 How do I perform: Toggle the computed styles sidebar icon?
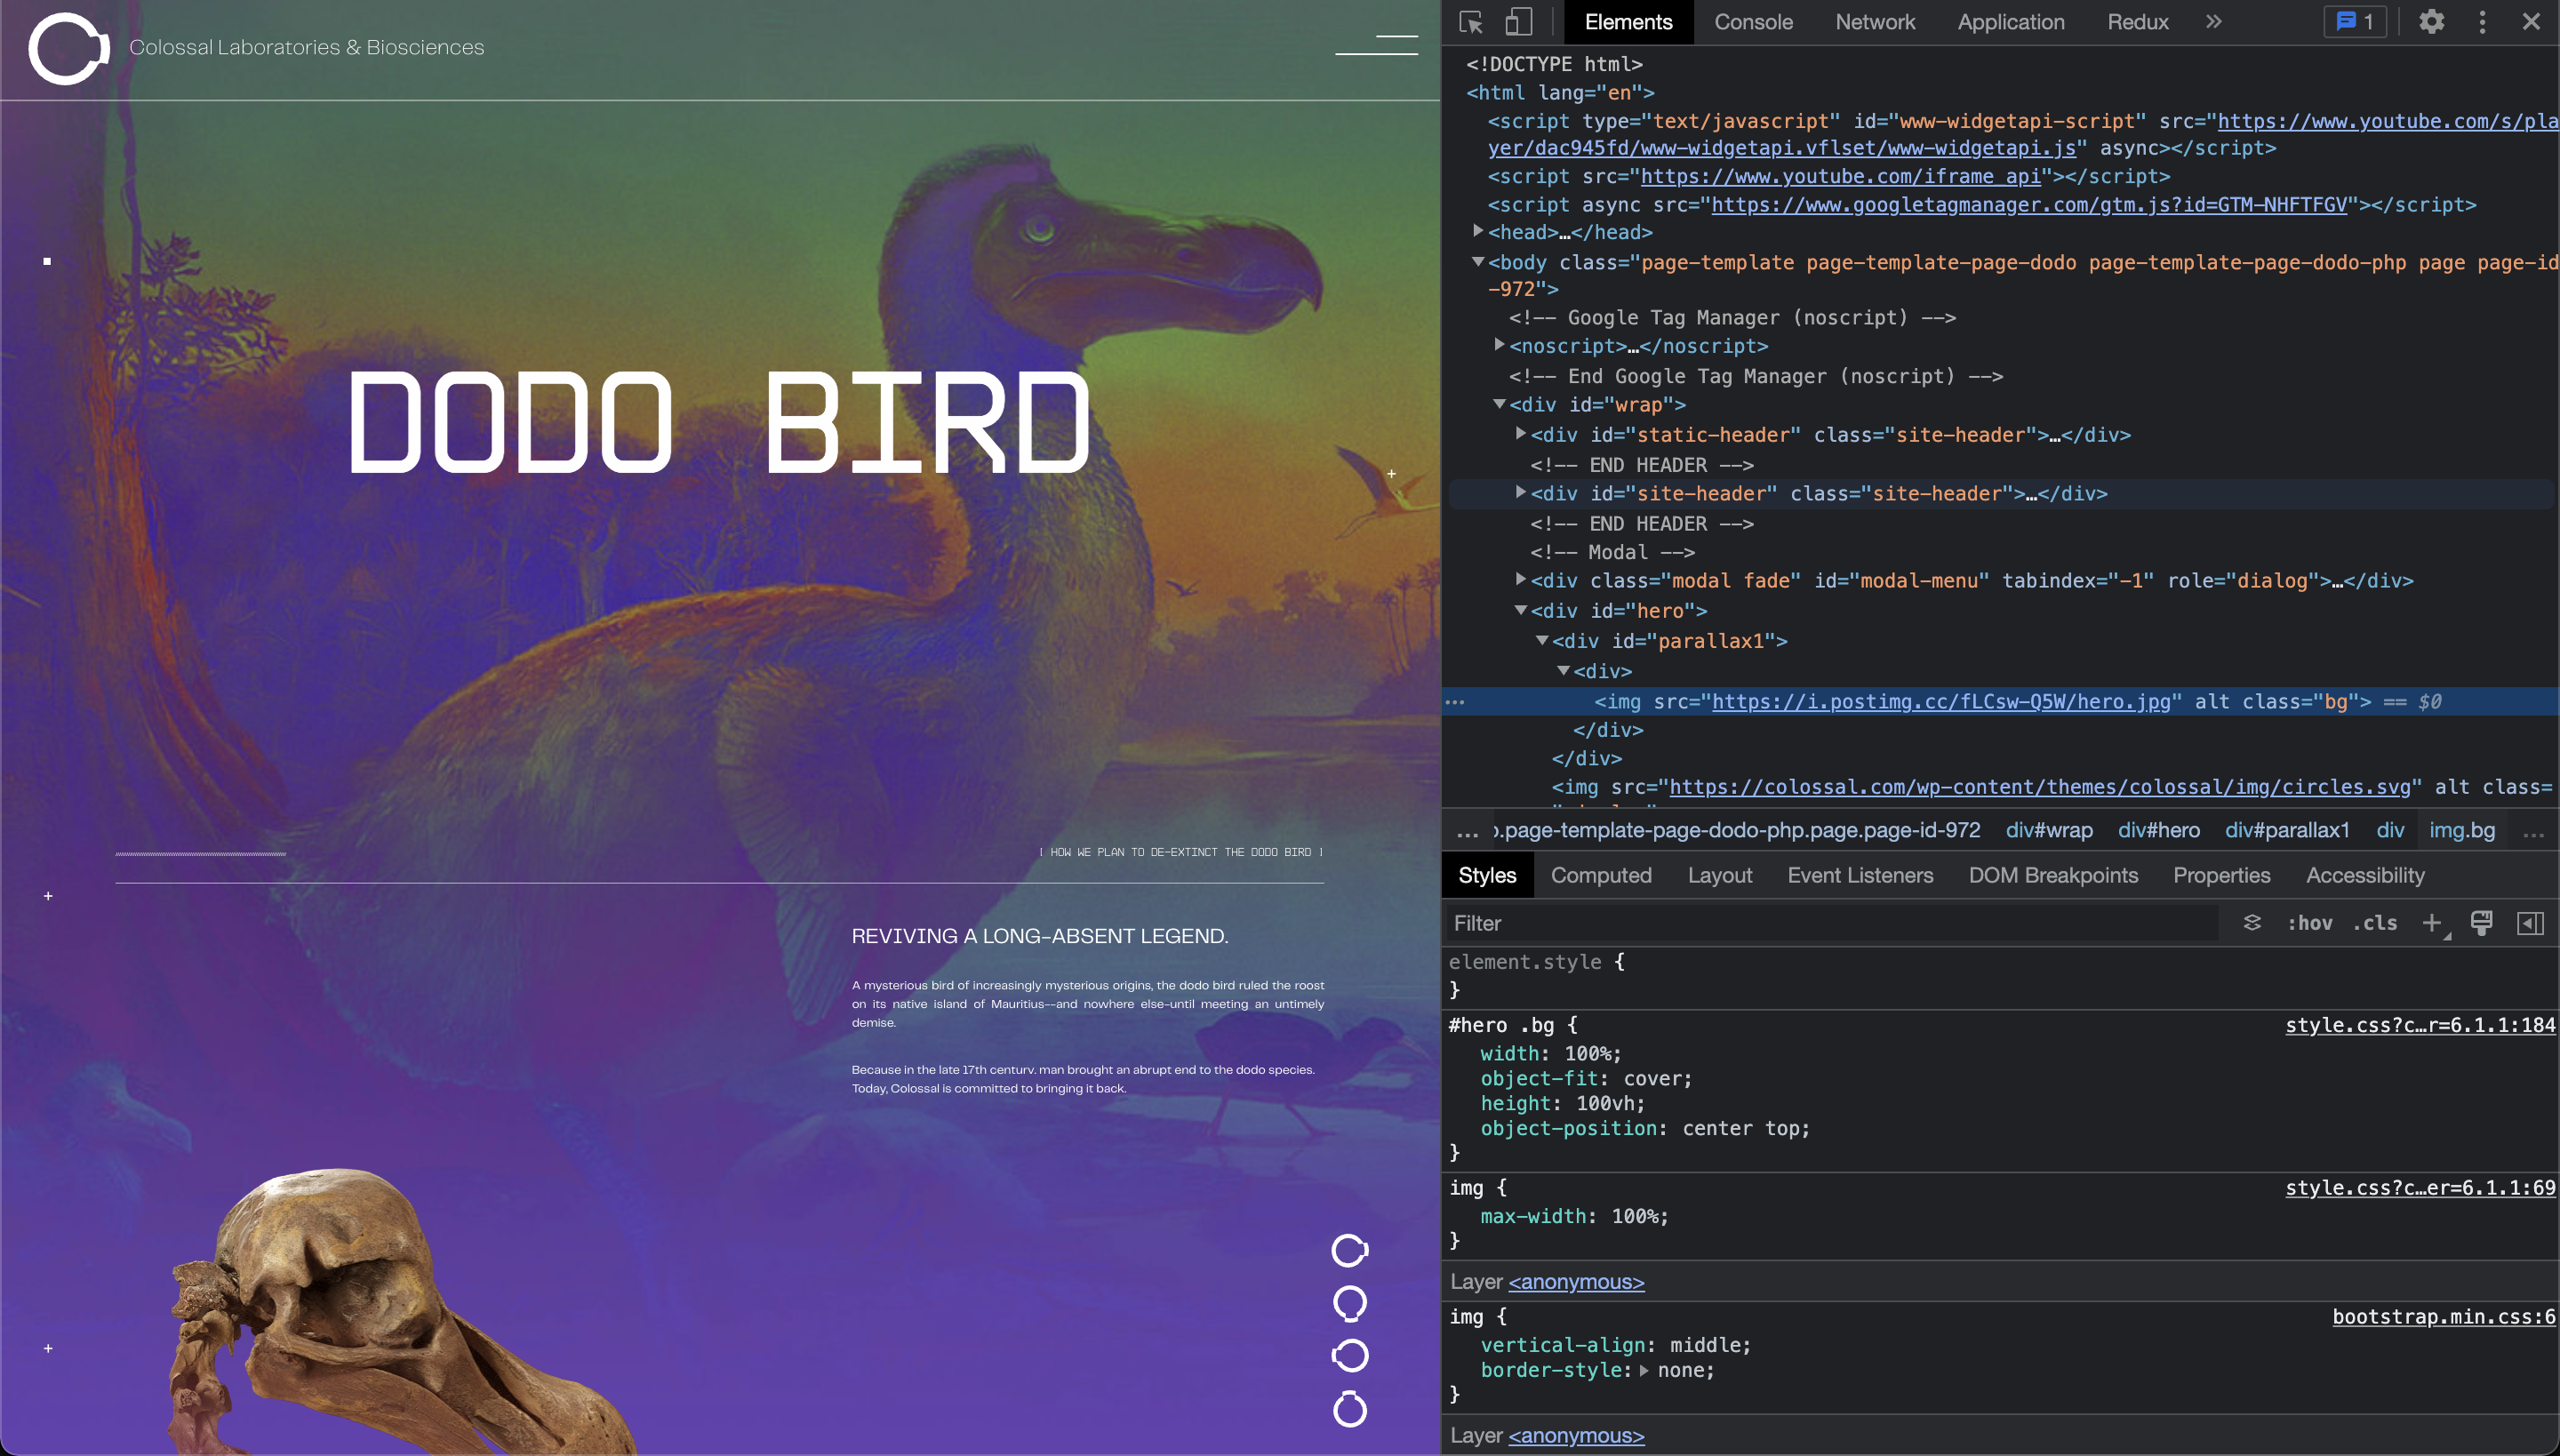(2530, 923)
